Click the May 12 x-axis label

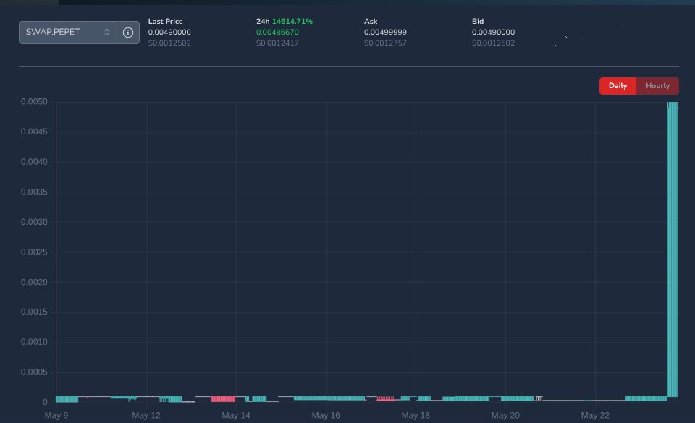[x=146, y=416]
